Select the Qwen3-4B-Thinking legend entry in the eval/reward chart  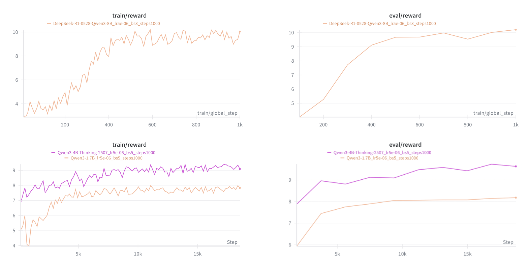(382, 153)
